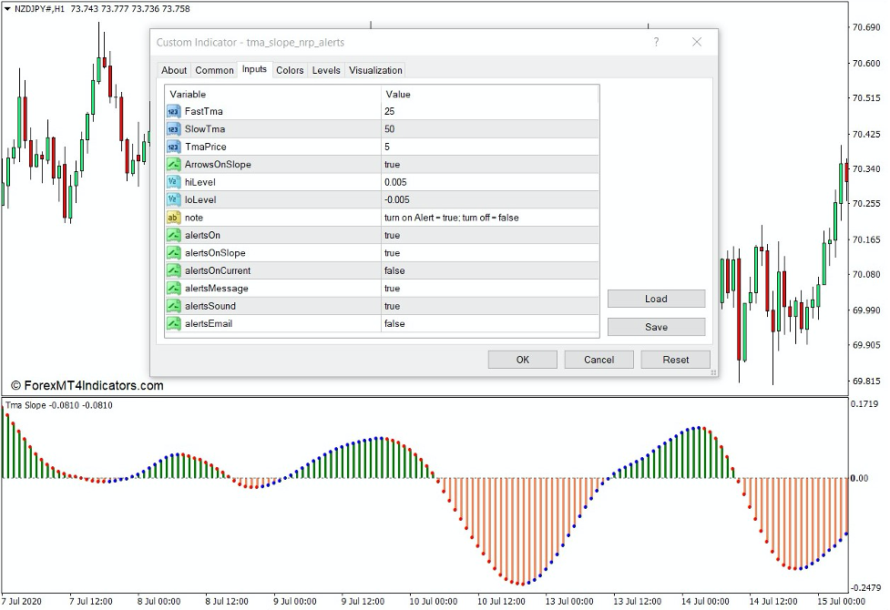Click the indicator icon next to alertsEmail
890x610 pixels.
tap(173, 323)
